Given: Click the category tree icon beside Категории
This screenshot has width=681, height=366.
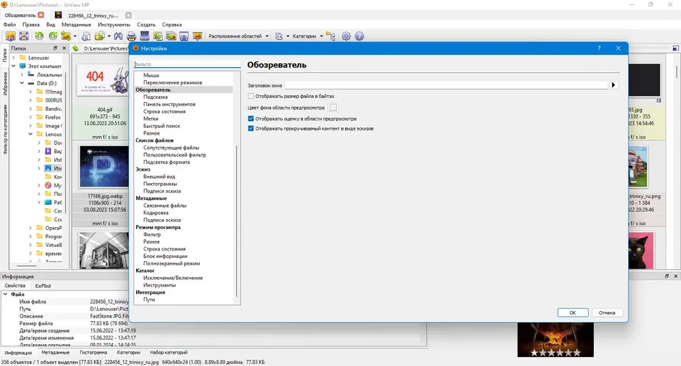Looking at the screenshot, I should [331, 37].
